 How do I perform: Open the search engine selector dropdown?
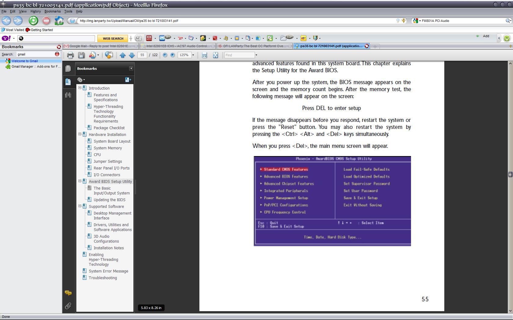click(x=416, y=21)
